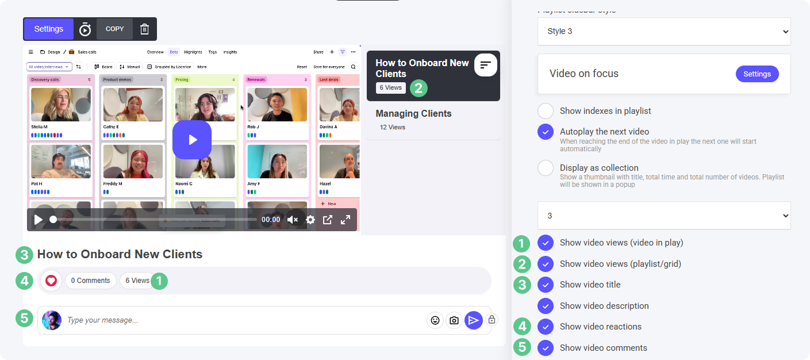The height and width of the screenshot is (360, 810).
Task: Click the playlist menu icon
Action: pos(486,65)
